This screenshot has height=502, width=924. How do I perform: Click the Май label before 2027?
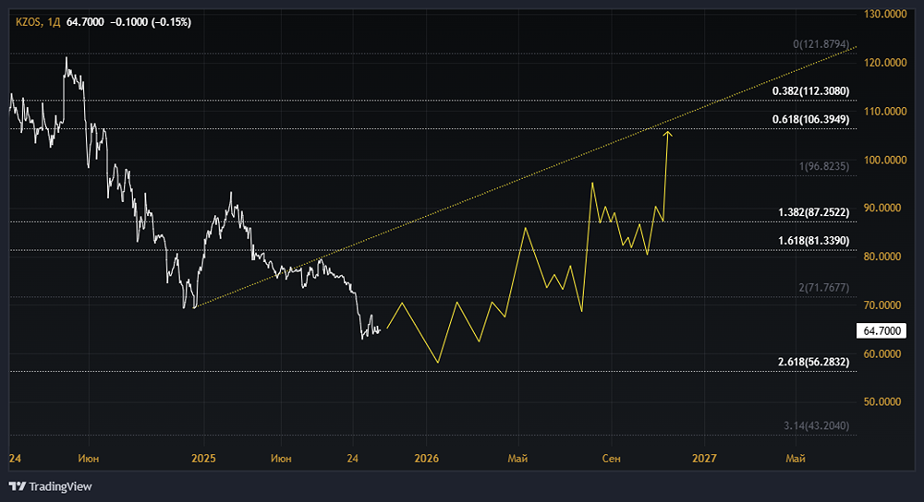point(517,459)
